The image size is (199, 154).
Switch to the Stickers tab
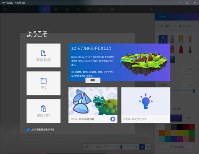pyautogui.click(x=67, y=9)
